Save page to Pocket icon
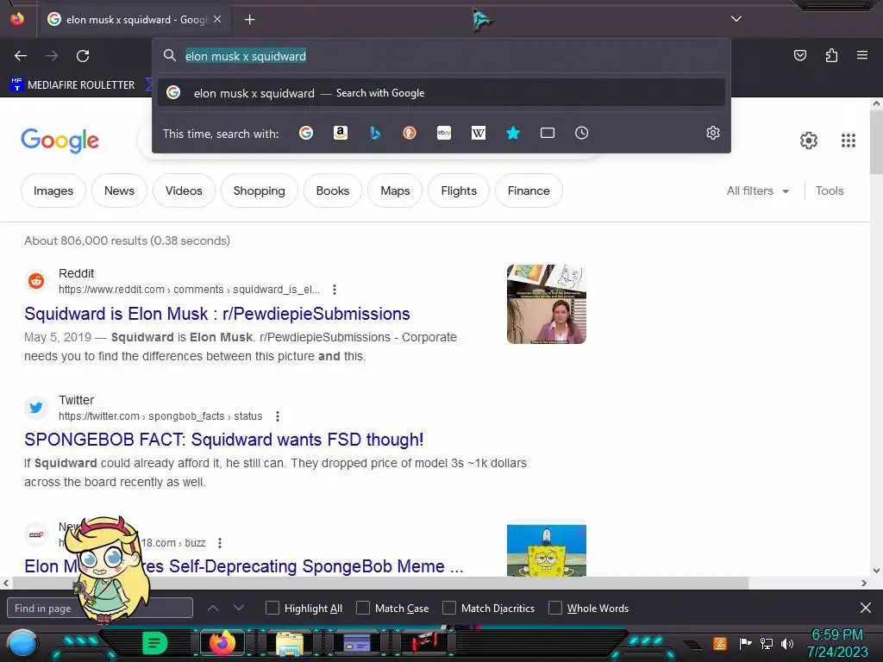Viewport: 883px width, 662px height. coord(799,55)
